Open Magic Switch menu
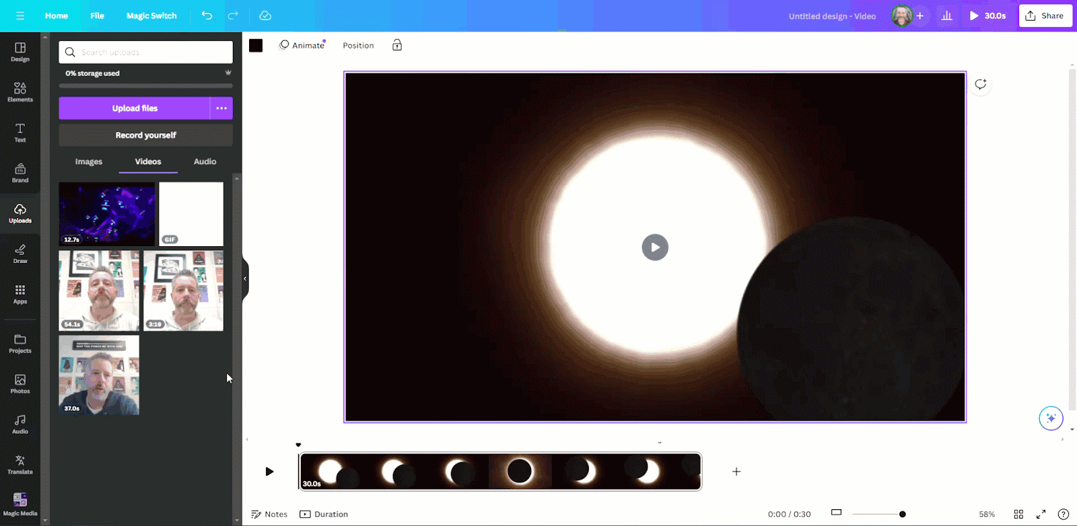This screenshot has width=1077, height=526. click(x=151, y=15)
